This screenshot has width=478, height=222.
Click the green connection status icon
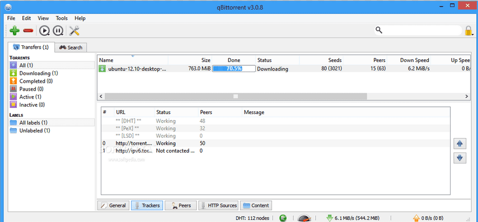coord(283,218)
